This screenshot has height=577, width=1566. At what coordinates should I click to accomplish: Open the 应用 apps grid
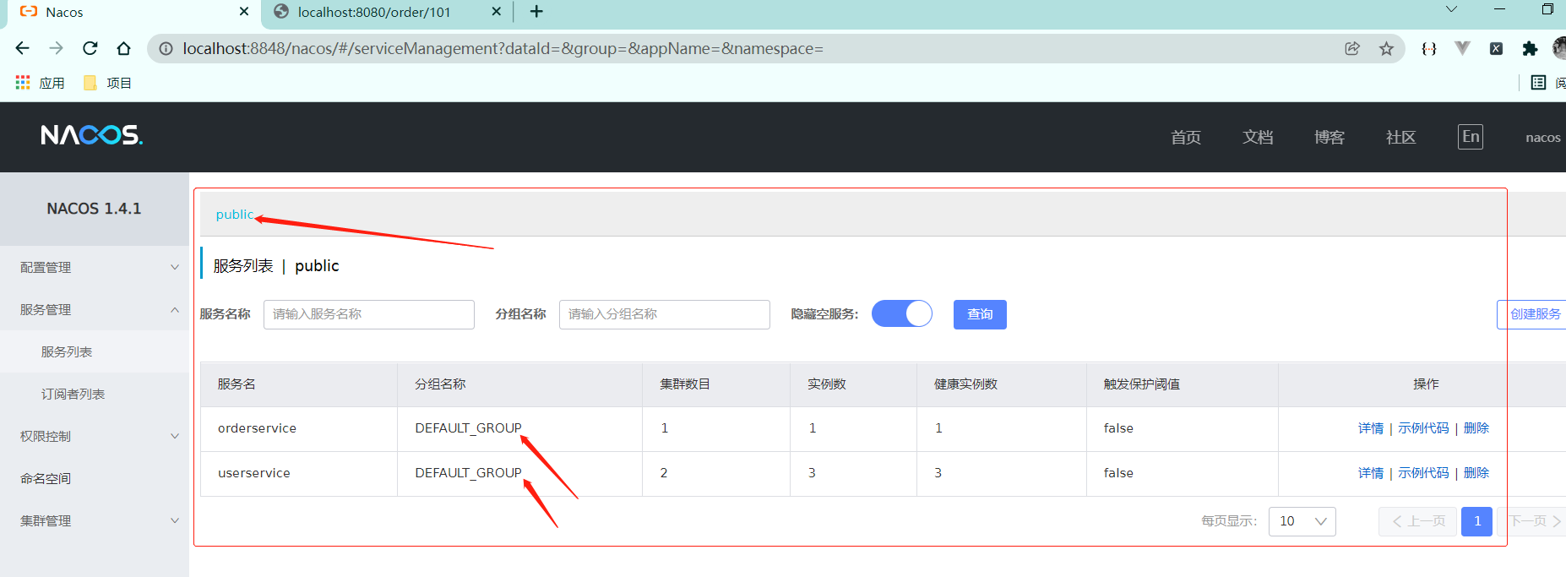point(40,83)
